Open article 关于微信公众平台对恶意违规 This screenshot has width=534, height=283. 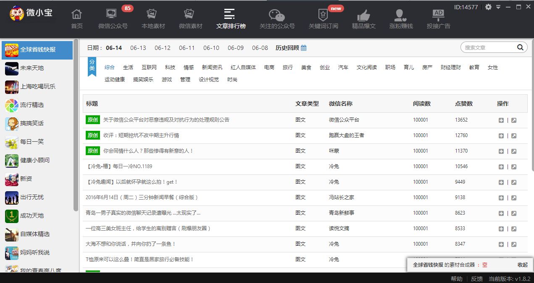pyautogui.click(x=166, y=120)
